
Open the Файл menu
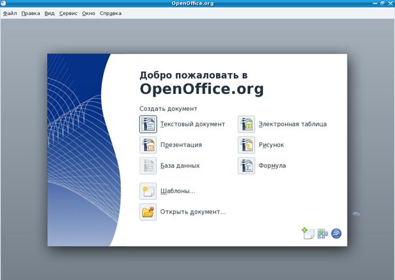coord(10,13)
